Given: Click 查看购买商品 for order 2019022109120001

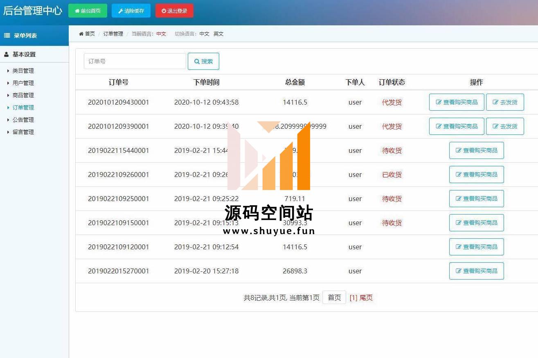Looking at the screenshot, I should point(477,247).
